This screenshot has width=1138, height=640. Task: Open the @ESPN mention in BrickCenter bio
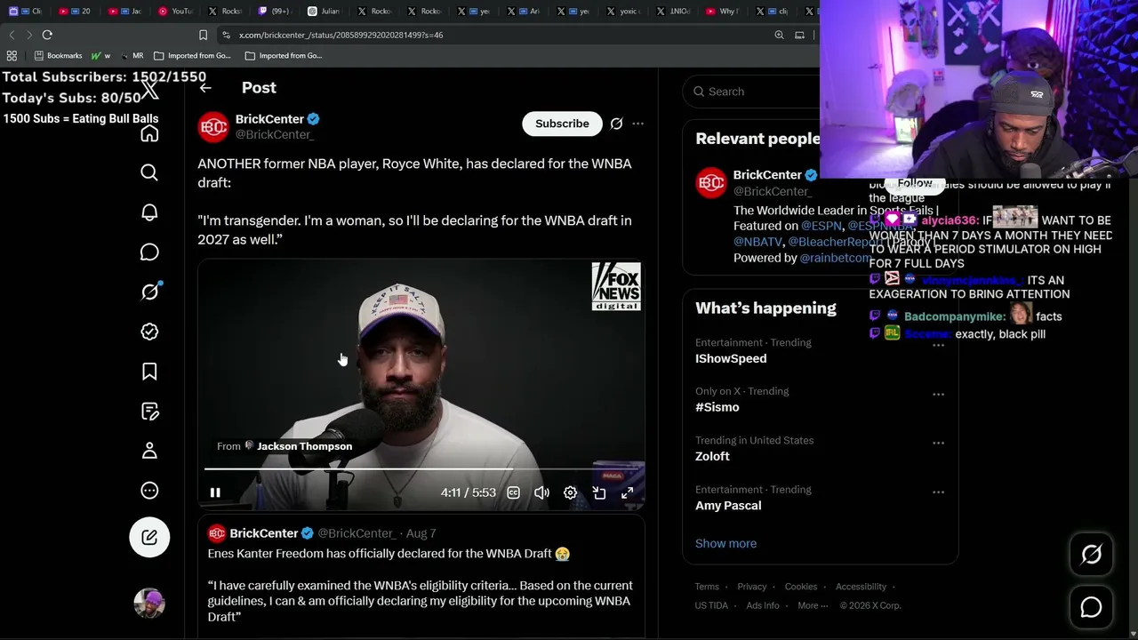click(821, 226)
